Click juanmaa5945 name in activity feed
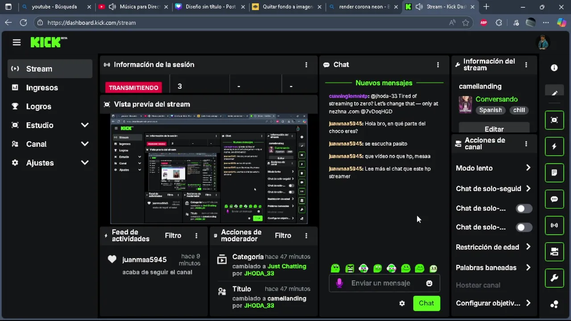 (144, 259)
